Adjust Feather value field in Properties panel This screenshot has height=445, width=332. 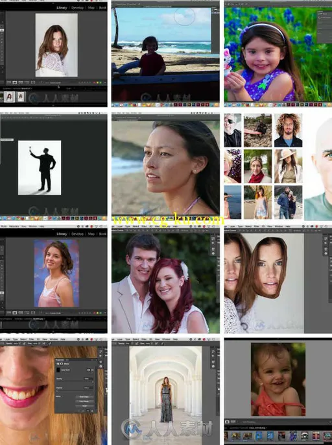[88, 388]
